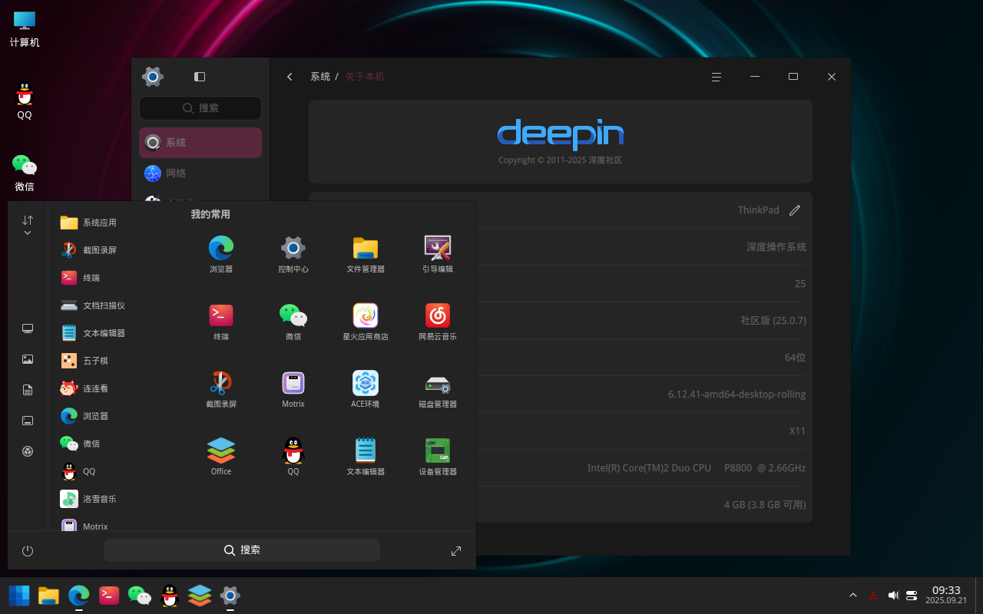Open 控制中心 in the 我的常用 grid
This screenshot has width=983, height=614.
point(293,254)
